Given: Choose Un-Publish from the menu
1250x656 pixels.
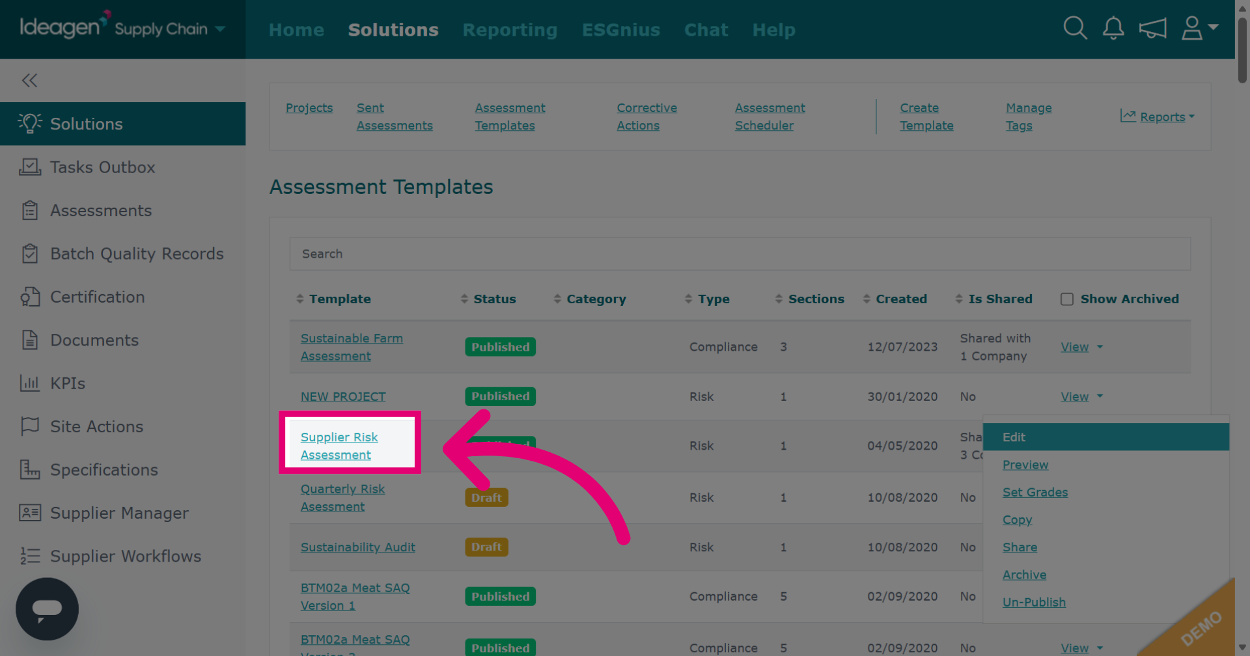Looking at the screenshot, I should [x=1034, y=602].
